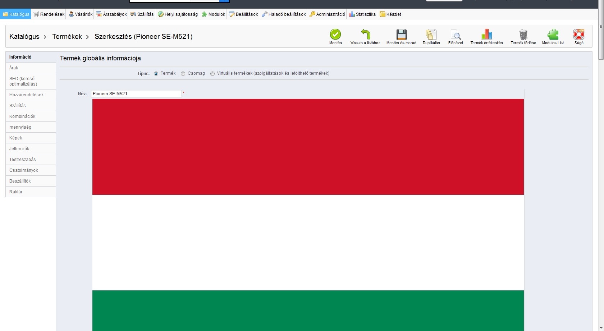Viewport: 604px width, 331px height.
Task: Open the Modules List puzzle icon
Action: click(x=553, y=34)
